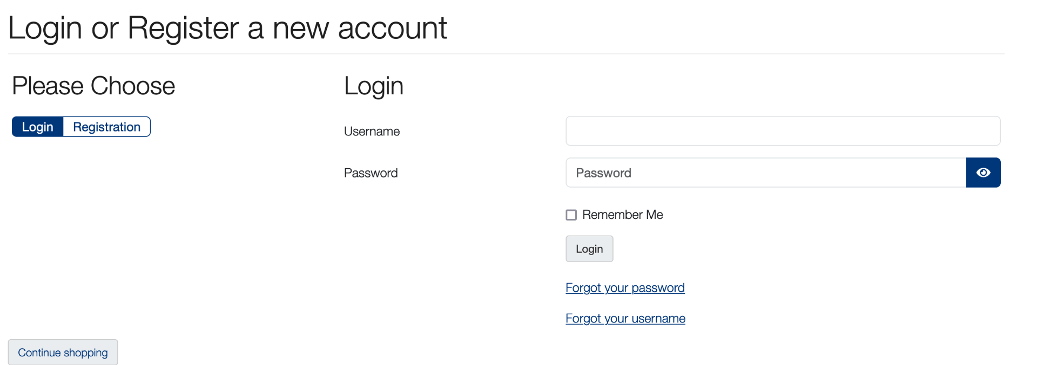The image size is (1037, 365).
Task: Follow the Forgot your username link
Action: [x=625, y=319]
